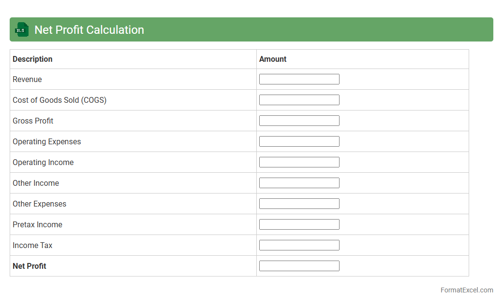
Task: Click the Pretax Income input field
Action: click(299, 224)
